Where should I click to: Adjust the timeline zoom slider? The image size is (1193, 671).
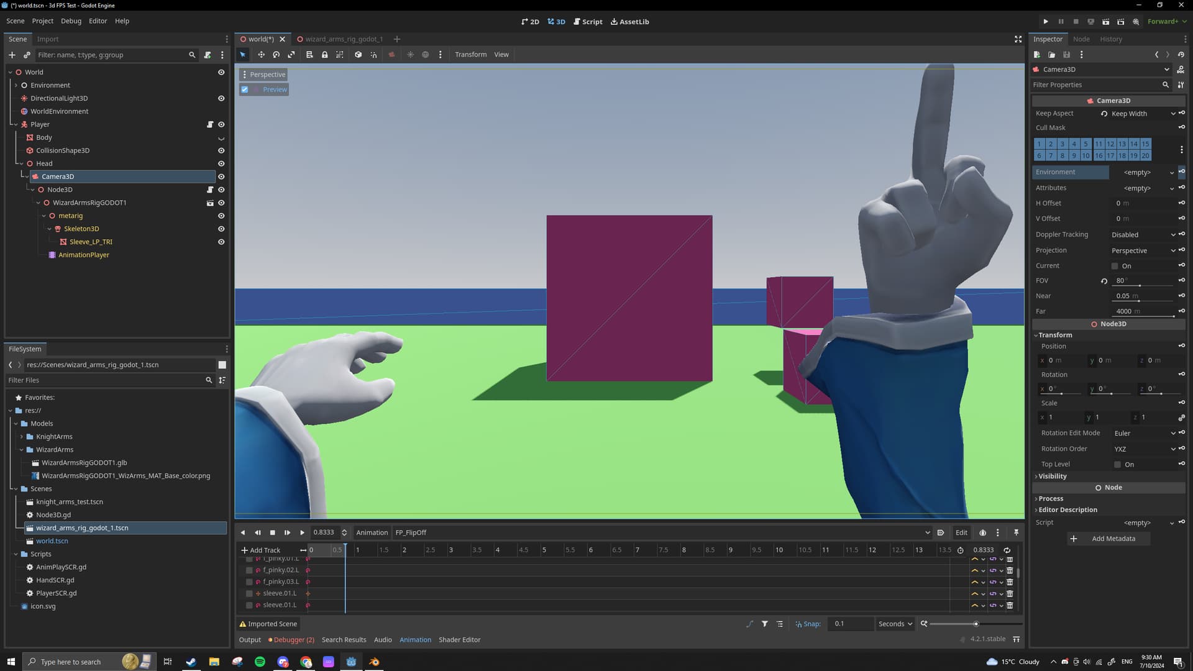click(x=976, y=624)
